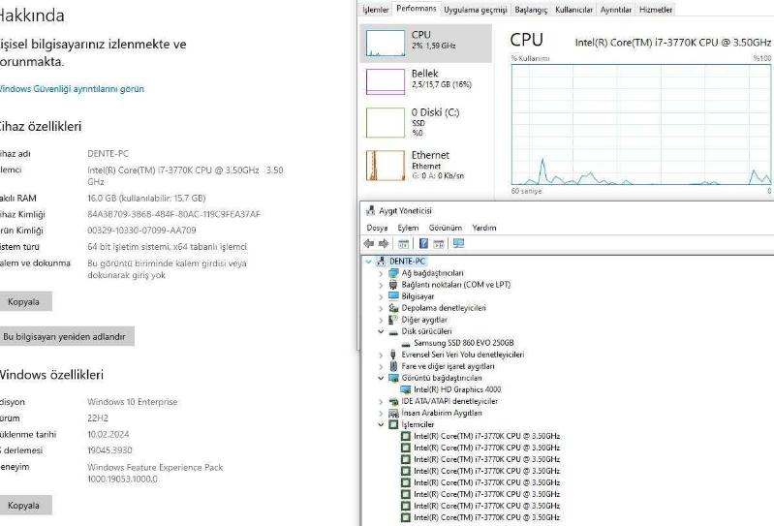Click Bu bilgisayarı yeniden adlandır button
774x526 pixels.
point(64,337)
